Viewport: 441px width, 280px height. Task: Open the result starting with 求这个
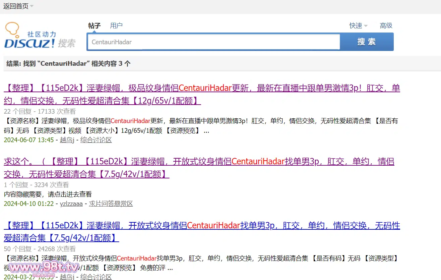[x=199, y=168]
